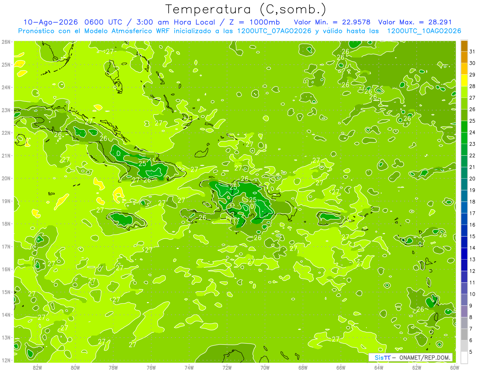Click the '62W' longitude label
483x373 pixels.
pyautogui.click(x=417, y=367)
